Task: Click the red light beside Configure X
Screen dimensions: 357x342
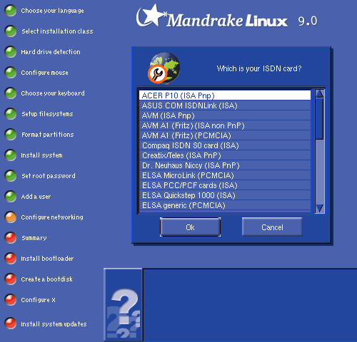Action: pyautogui.click(x=11, y=300)
